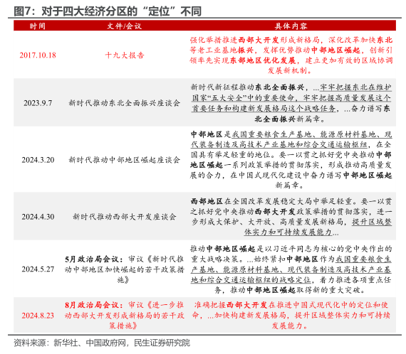Select the 2017.10.18 date cell
Screen dimensions: 406x354
38,55
